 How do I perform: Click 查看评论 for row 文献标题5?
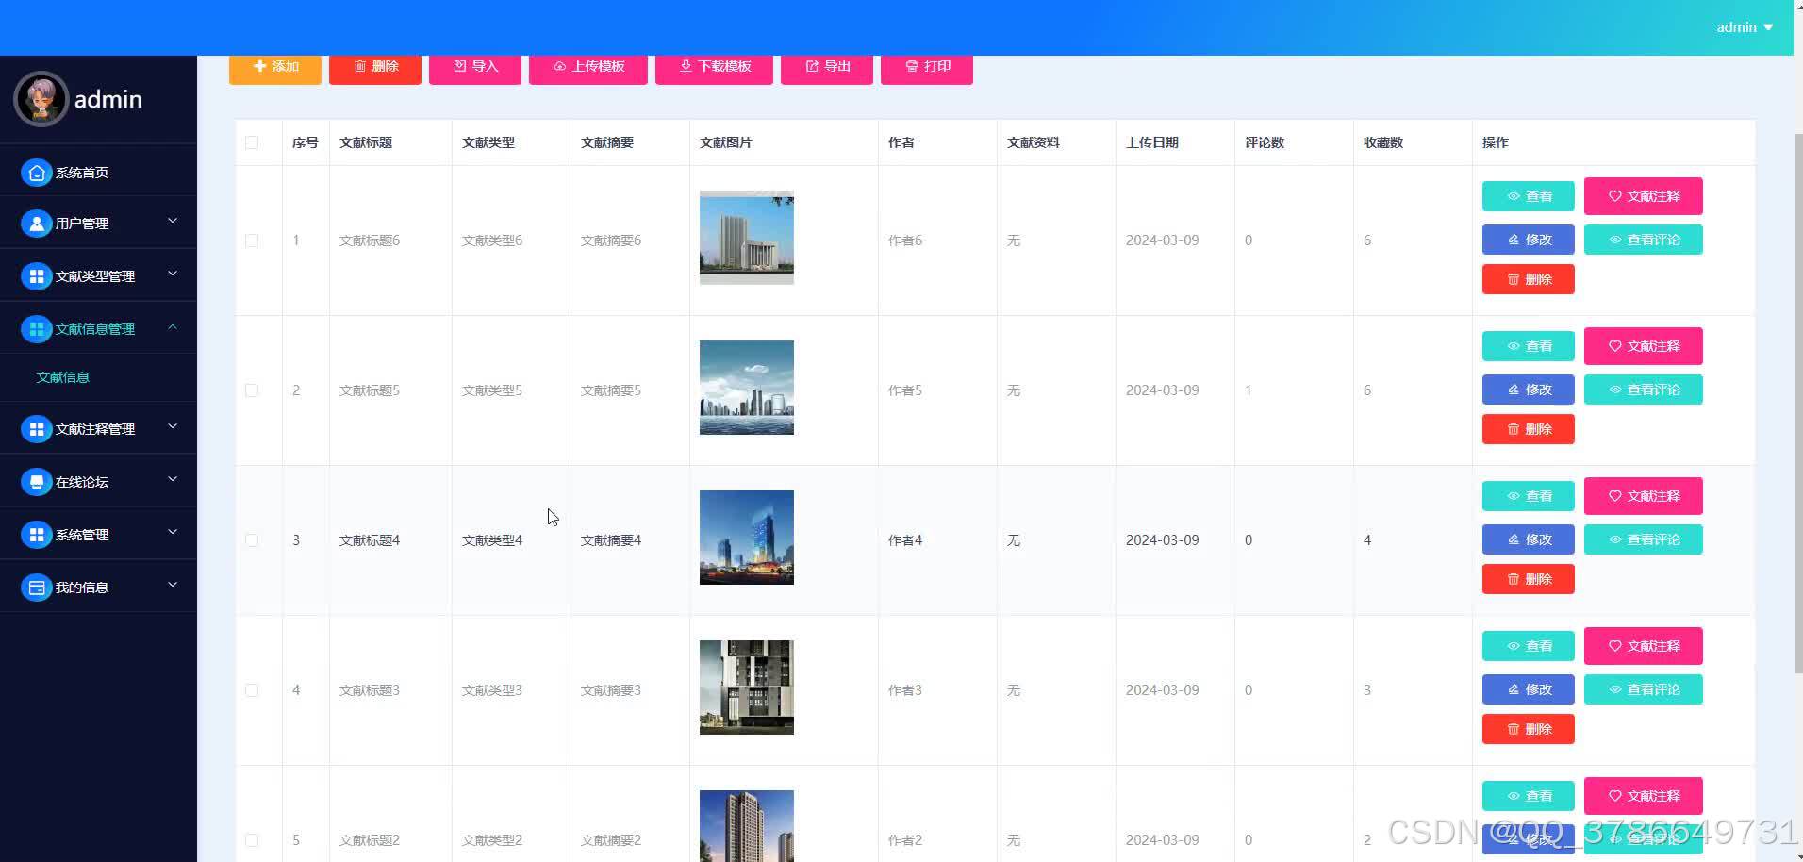pyautogui.click(x=1644, y=390)
